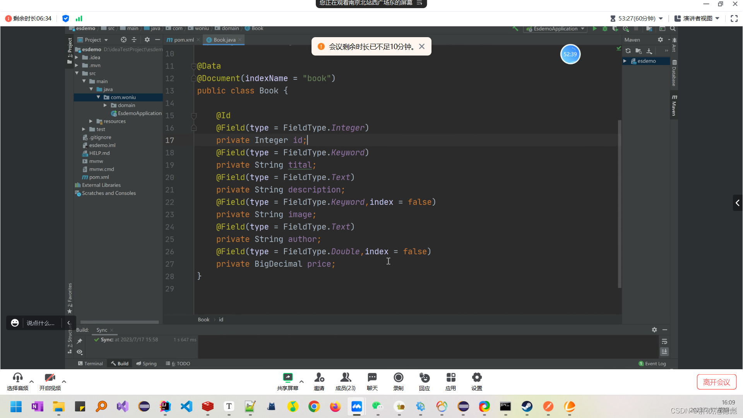Image resolution: width=743 pixels, height=418 pixels.
Task: Click Project panel locate target icon
Action: tap(123, 39)
